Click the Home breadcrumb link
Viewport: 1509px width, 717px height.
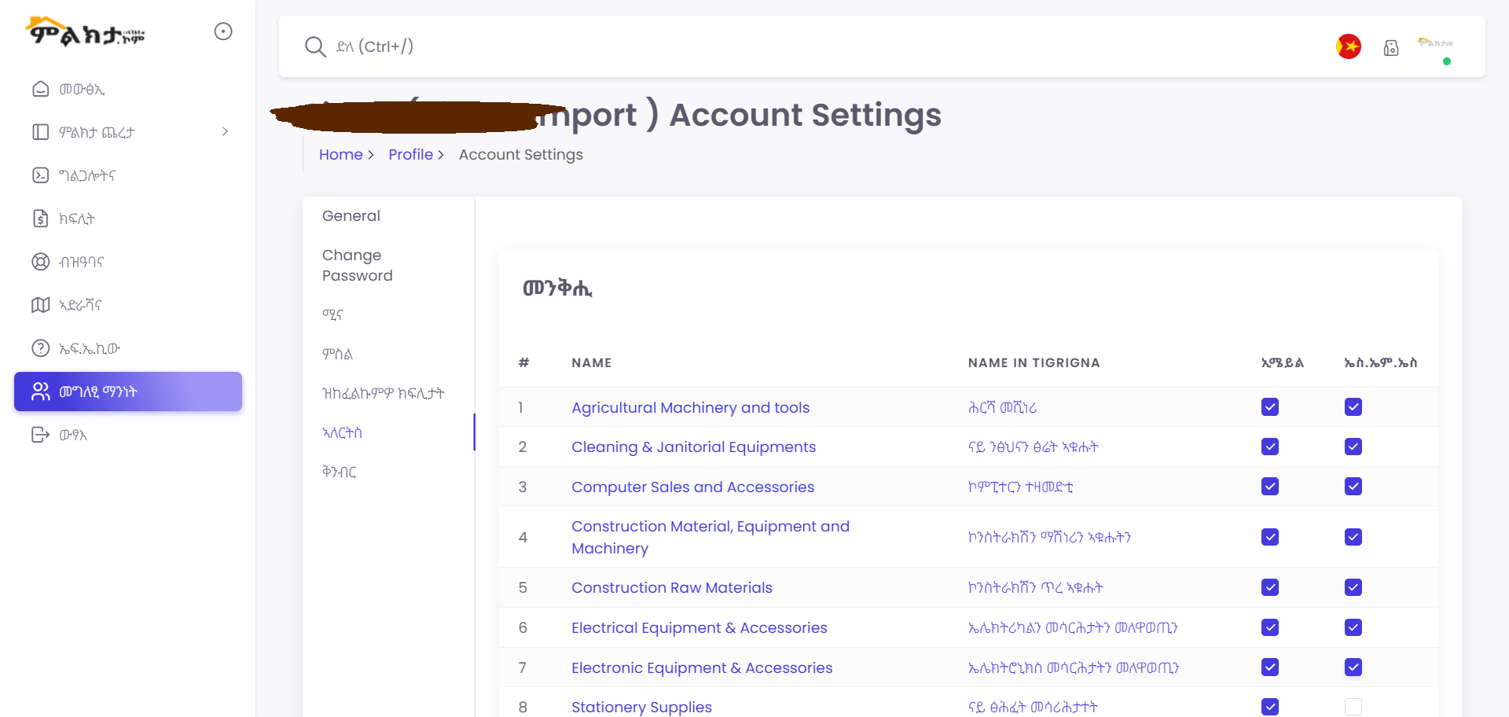point(340,155)
